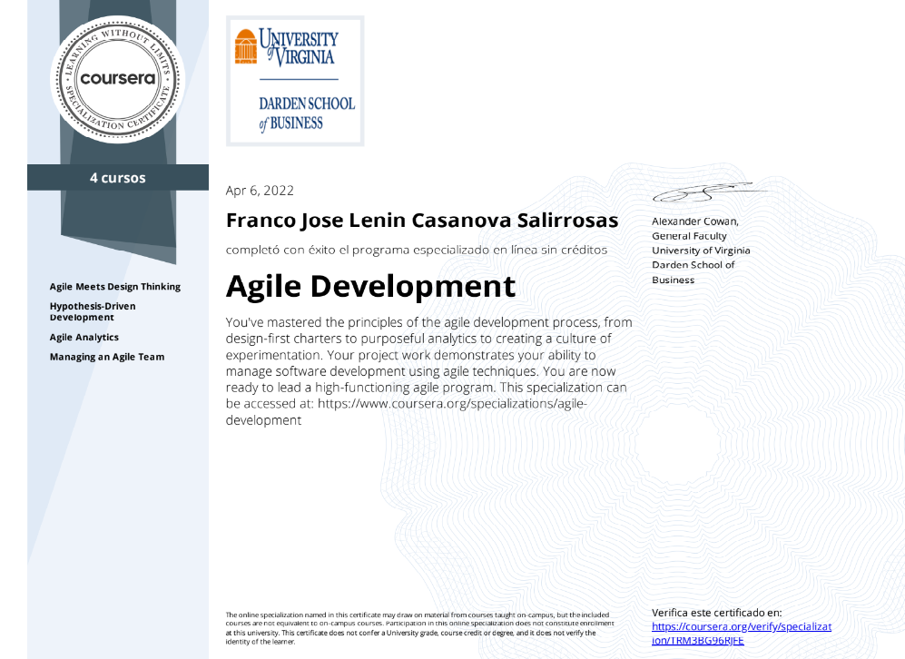The height and width of the screenshot is (659, 905).
Task: Click the 'completó con éxito' completion line
Action: pos(417,249)
